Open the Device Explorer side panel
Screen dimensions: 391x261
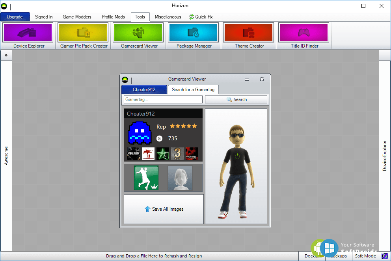(385, 156)
